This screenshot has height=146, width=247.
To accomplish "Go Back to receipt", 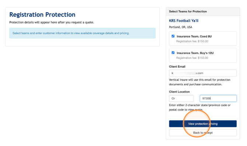I will tap(203, 133).
